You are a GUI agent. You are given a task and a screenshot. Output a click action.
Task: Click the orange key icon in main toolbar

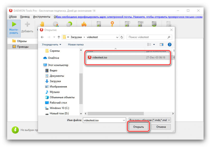click(x=112, y=24)
